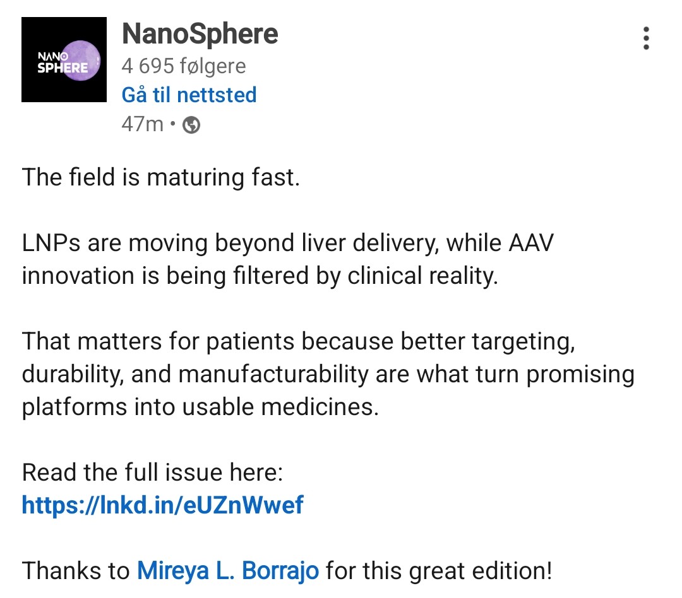
Task: Open Mireya L. Borrajo's profile mention
Action: (x=228, y=571)
